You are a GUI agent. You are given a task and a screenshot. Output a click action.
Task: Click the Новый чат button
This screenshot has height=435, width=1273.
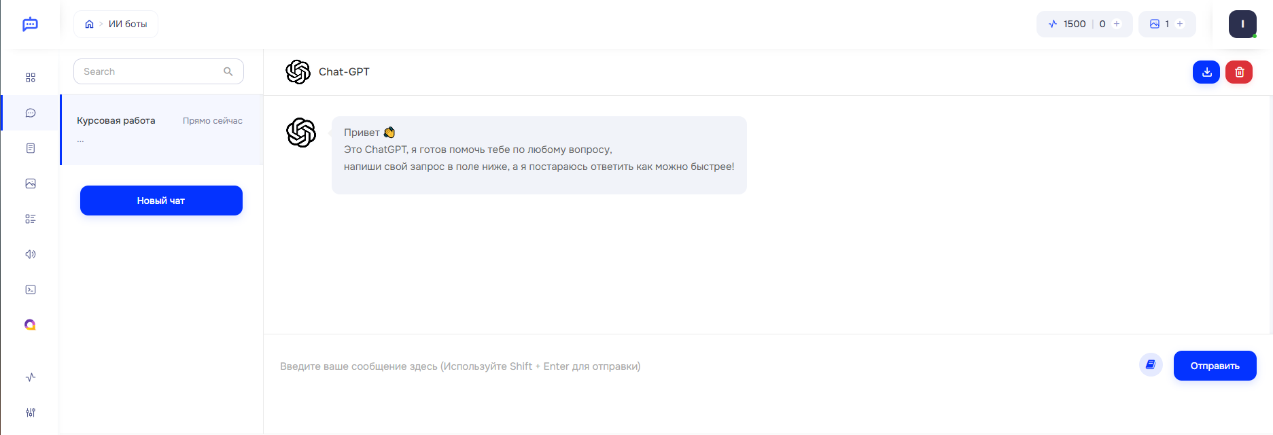point(161,201)
